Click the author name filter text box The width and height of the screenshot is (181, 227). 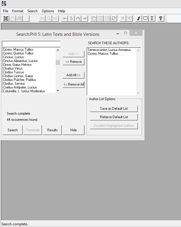tap(31, 44)
